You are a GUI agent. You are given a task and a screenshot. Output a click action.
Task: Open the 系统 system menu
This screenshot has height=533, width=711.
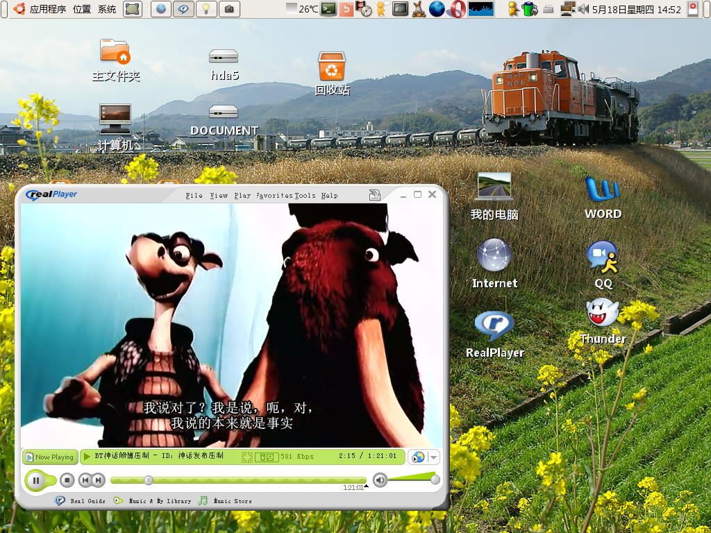coord(107,9)
